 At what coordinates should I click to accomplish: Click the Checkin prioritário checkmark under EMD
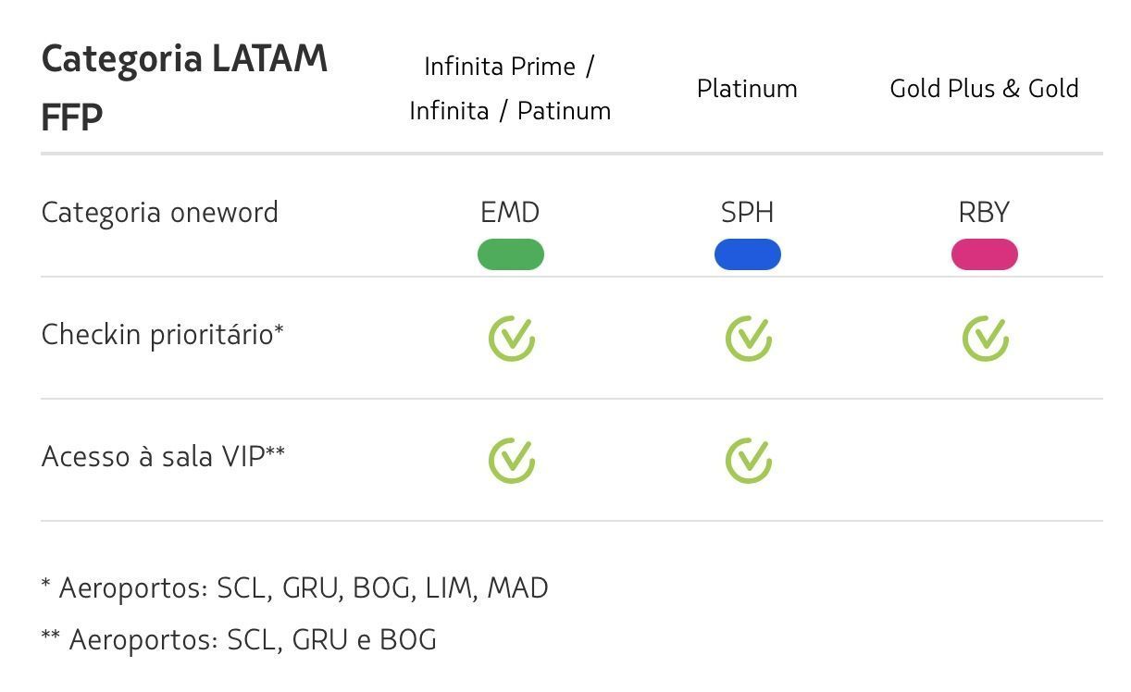[512, 338]
